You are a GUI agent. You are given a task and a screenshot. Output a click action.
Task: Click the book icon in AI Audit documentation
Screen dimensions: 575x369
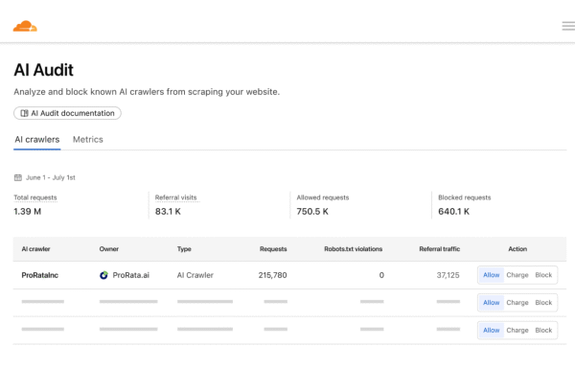[x=24, y=113]
